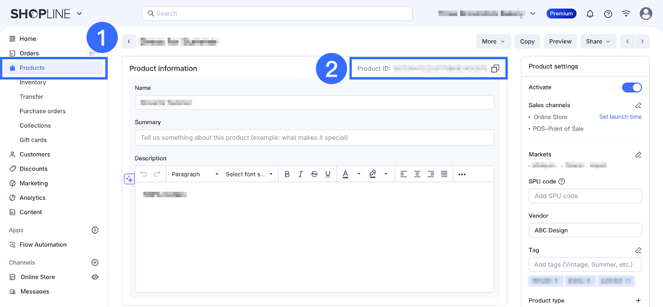
Task: Apply strikethrough formatting to description text
Action: (x=314, y=174)
